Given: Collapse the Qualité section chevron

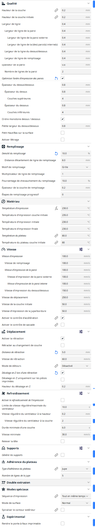Looking at the screenshot, I should point(88,4).
